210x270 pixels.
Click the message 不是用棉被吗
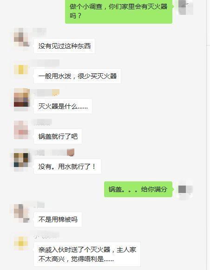tap(58, 219)
